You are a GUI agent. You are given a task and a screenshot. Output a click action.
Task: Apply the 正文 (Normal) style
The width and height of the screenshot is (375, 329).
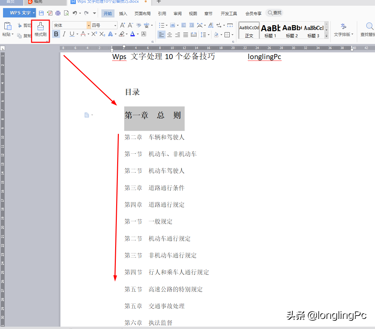coord(249,31)
